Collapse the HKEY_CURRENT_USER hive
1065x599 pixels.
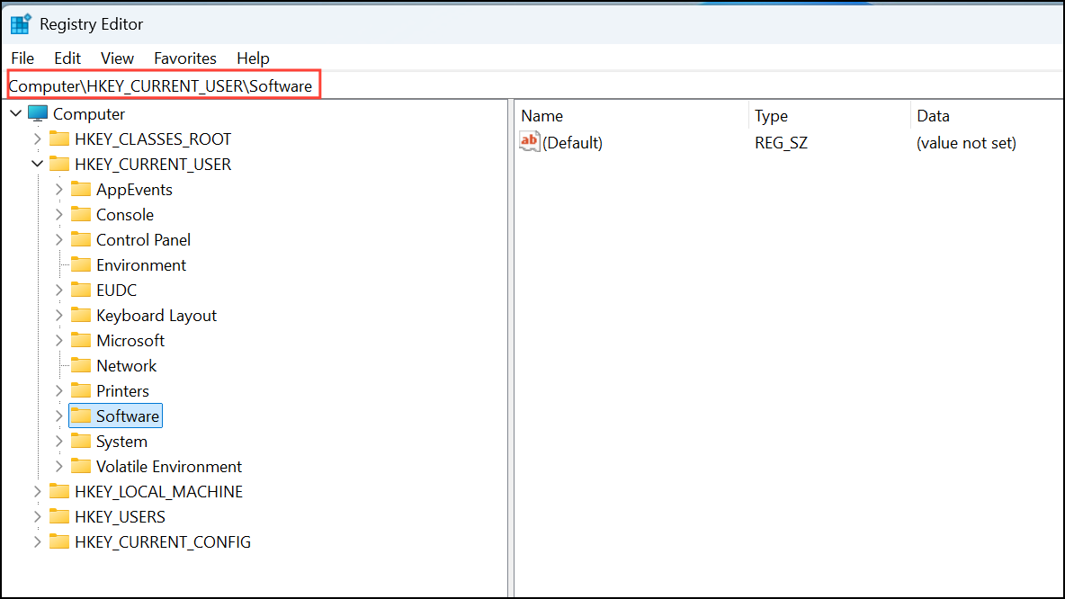coord(38,164)
